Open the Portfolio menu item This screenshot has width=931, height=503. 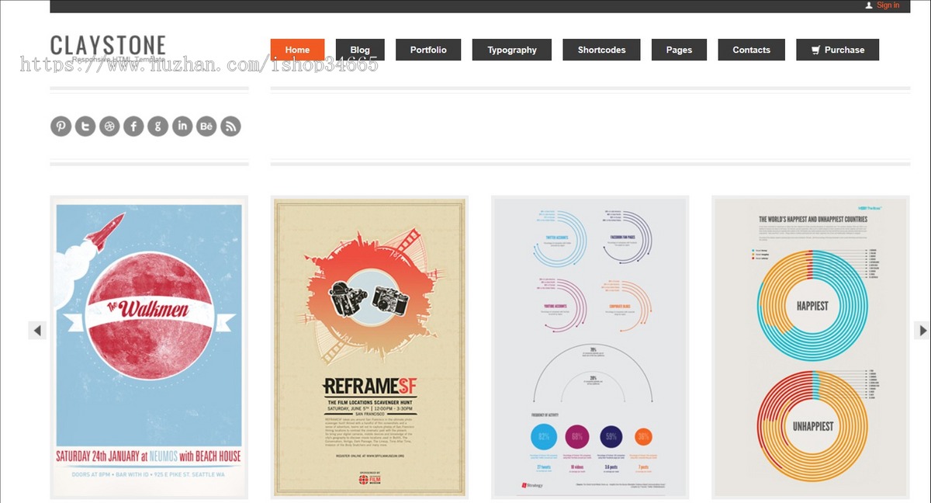click(428, 50)
